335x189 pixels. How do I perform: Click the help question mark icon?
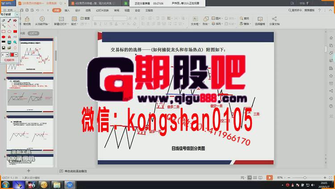point(319,10)
